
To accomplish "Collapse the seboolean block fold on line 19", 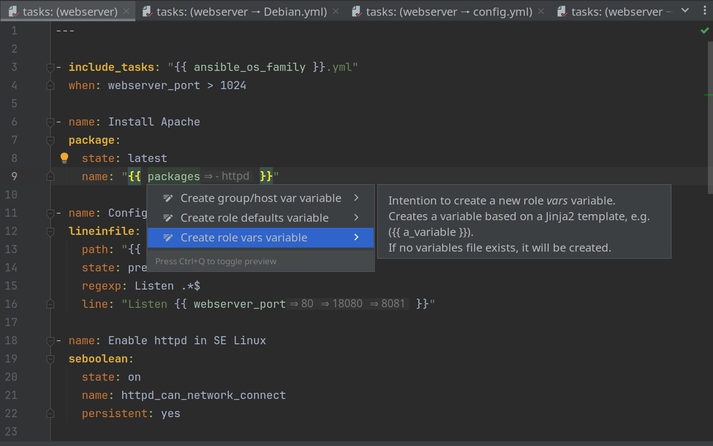I will pos(50,358).
